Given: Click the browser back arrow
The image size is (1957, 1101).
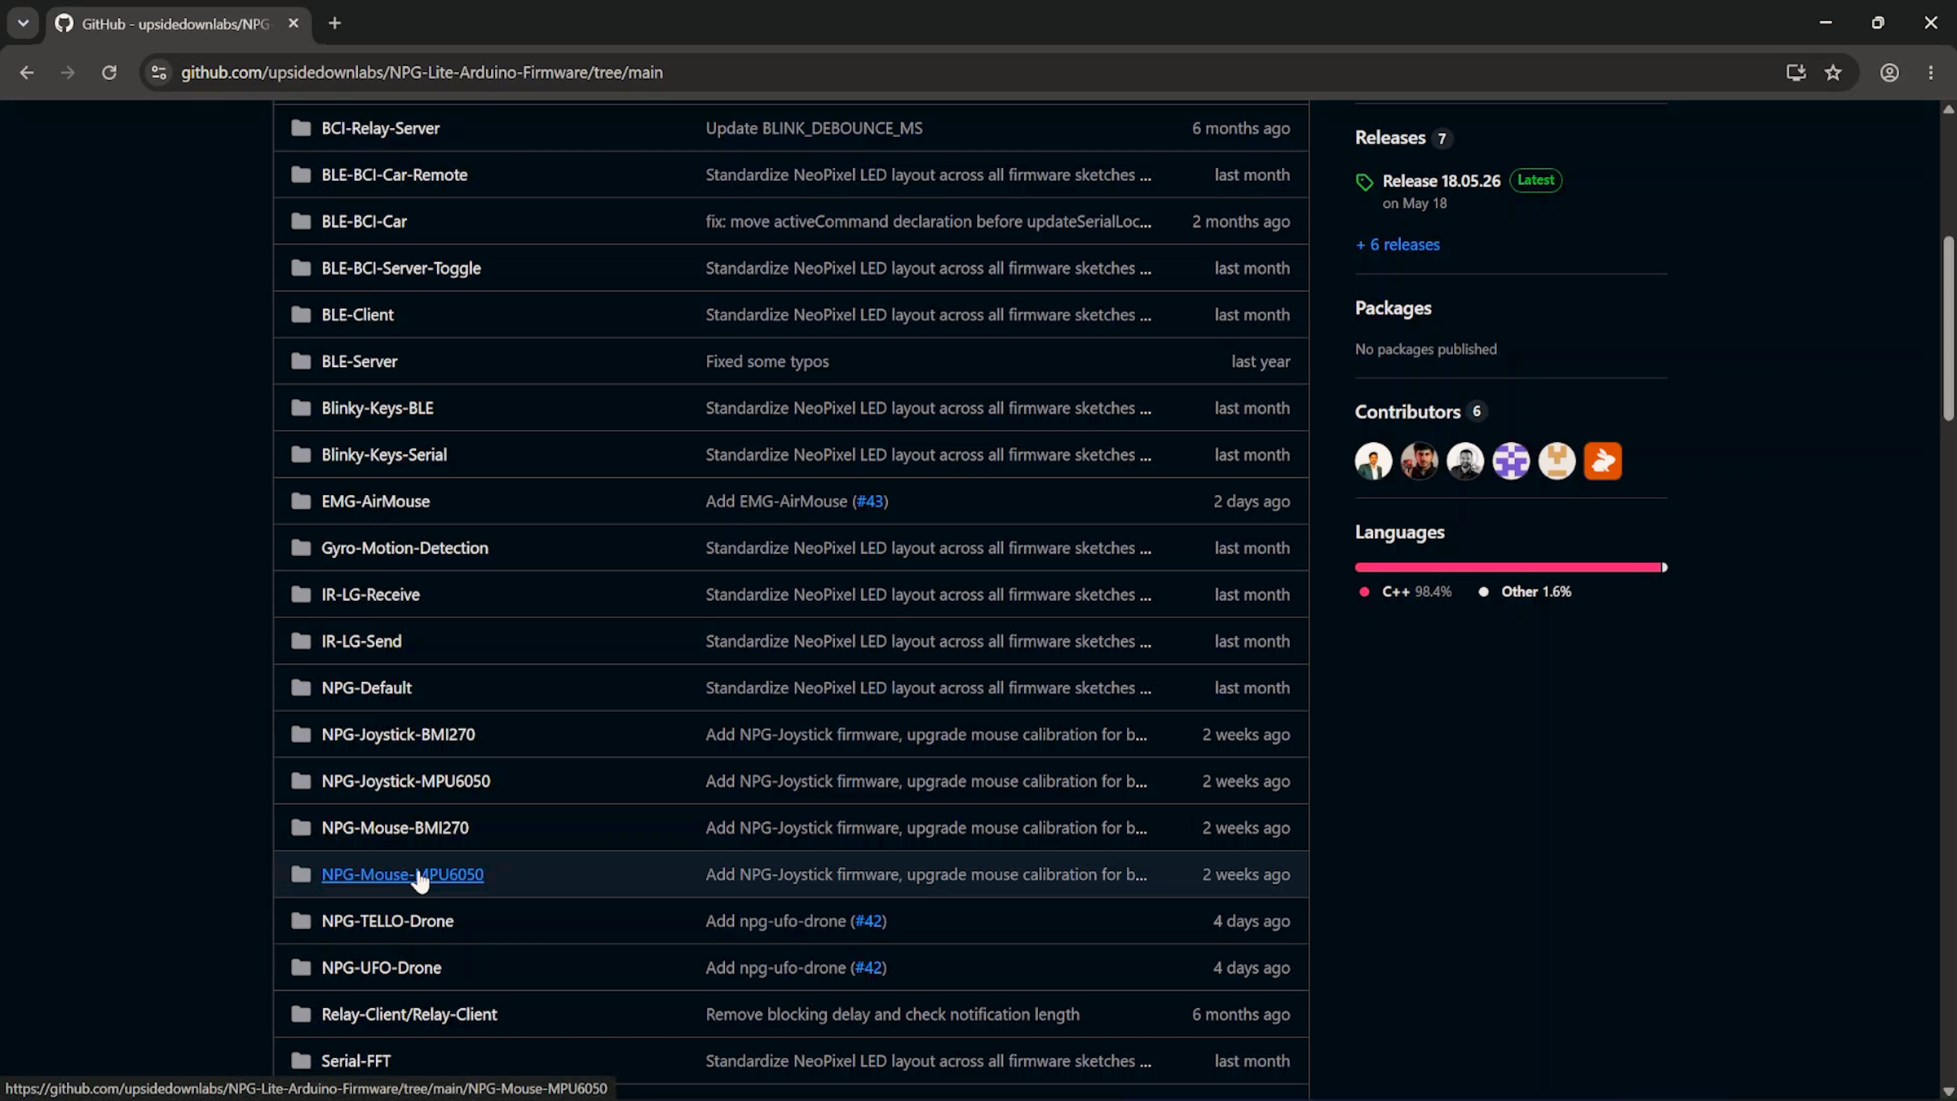Looking at the screenshot, I should point(27,73).
